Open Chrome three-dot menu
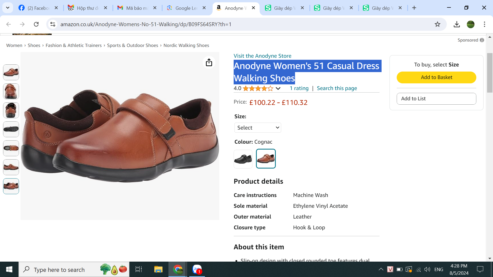Image resolution: width=493 pixels, height=277 pixels. [484, 24]
